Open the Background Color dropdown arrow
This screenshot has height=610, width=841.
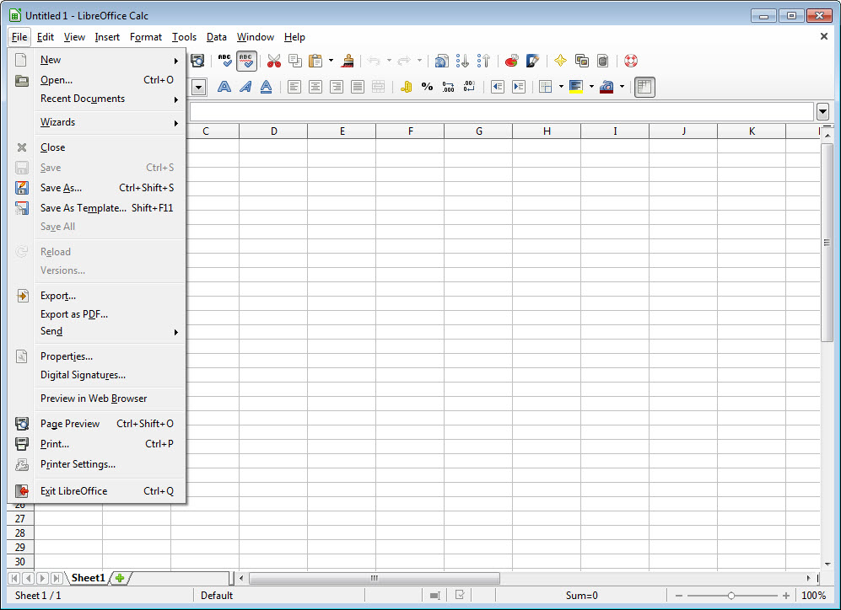click(x=591, y=87)
